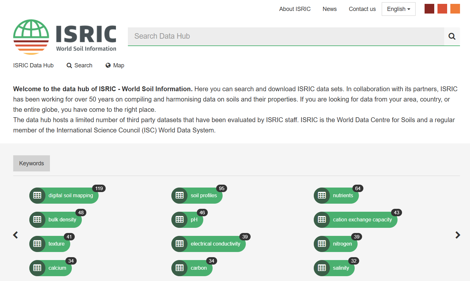470x281 pixels.
Task: Open the Map menu item
Action: tap(115, 65)
